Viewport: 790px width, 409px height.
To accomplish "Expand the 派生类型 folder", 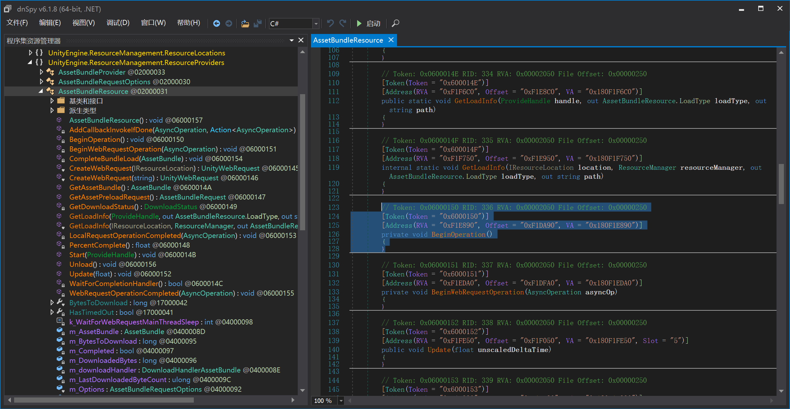I will tap(52, 110).
